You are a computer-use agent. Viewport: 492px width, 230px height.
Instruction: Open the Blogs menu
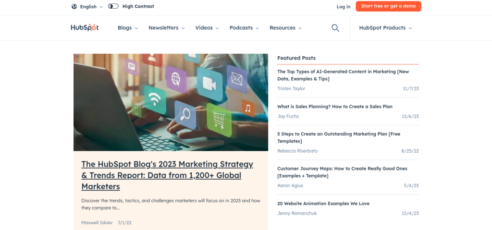coord(128,28)
